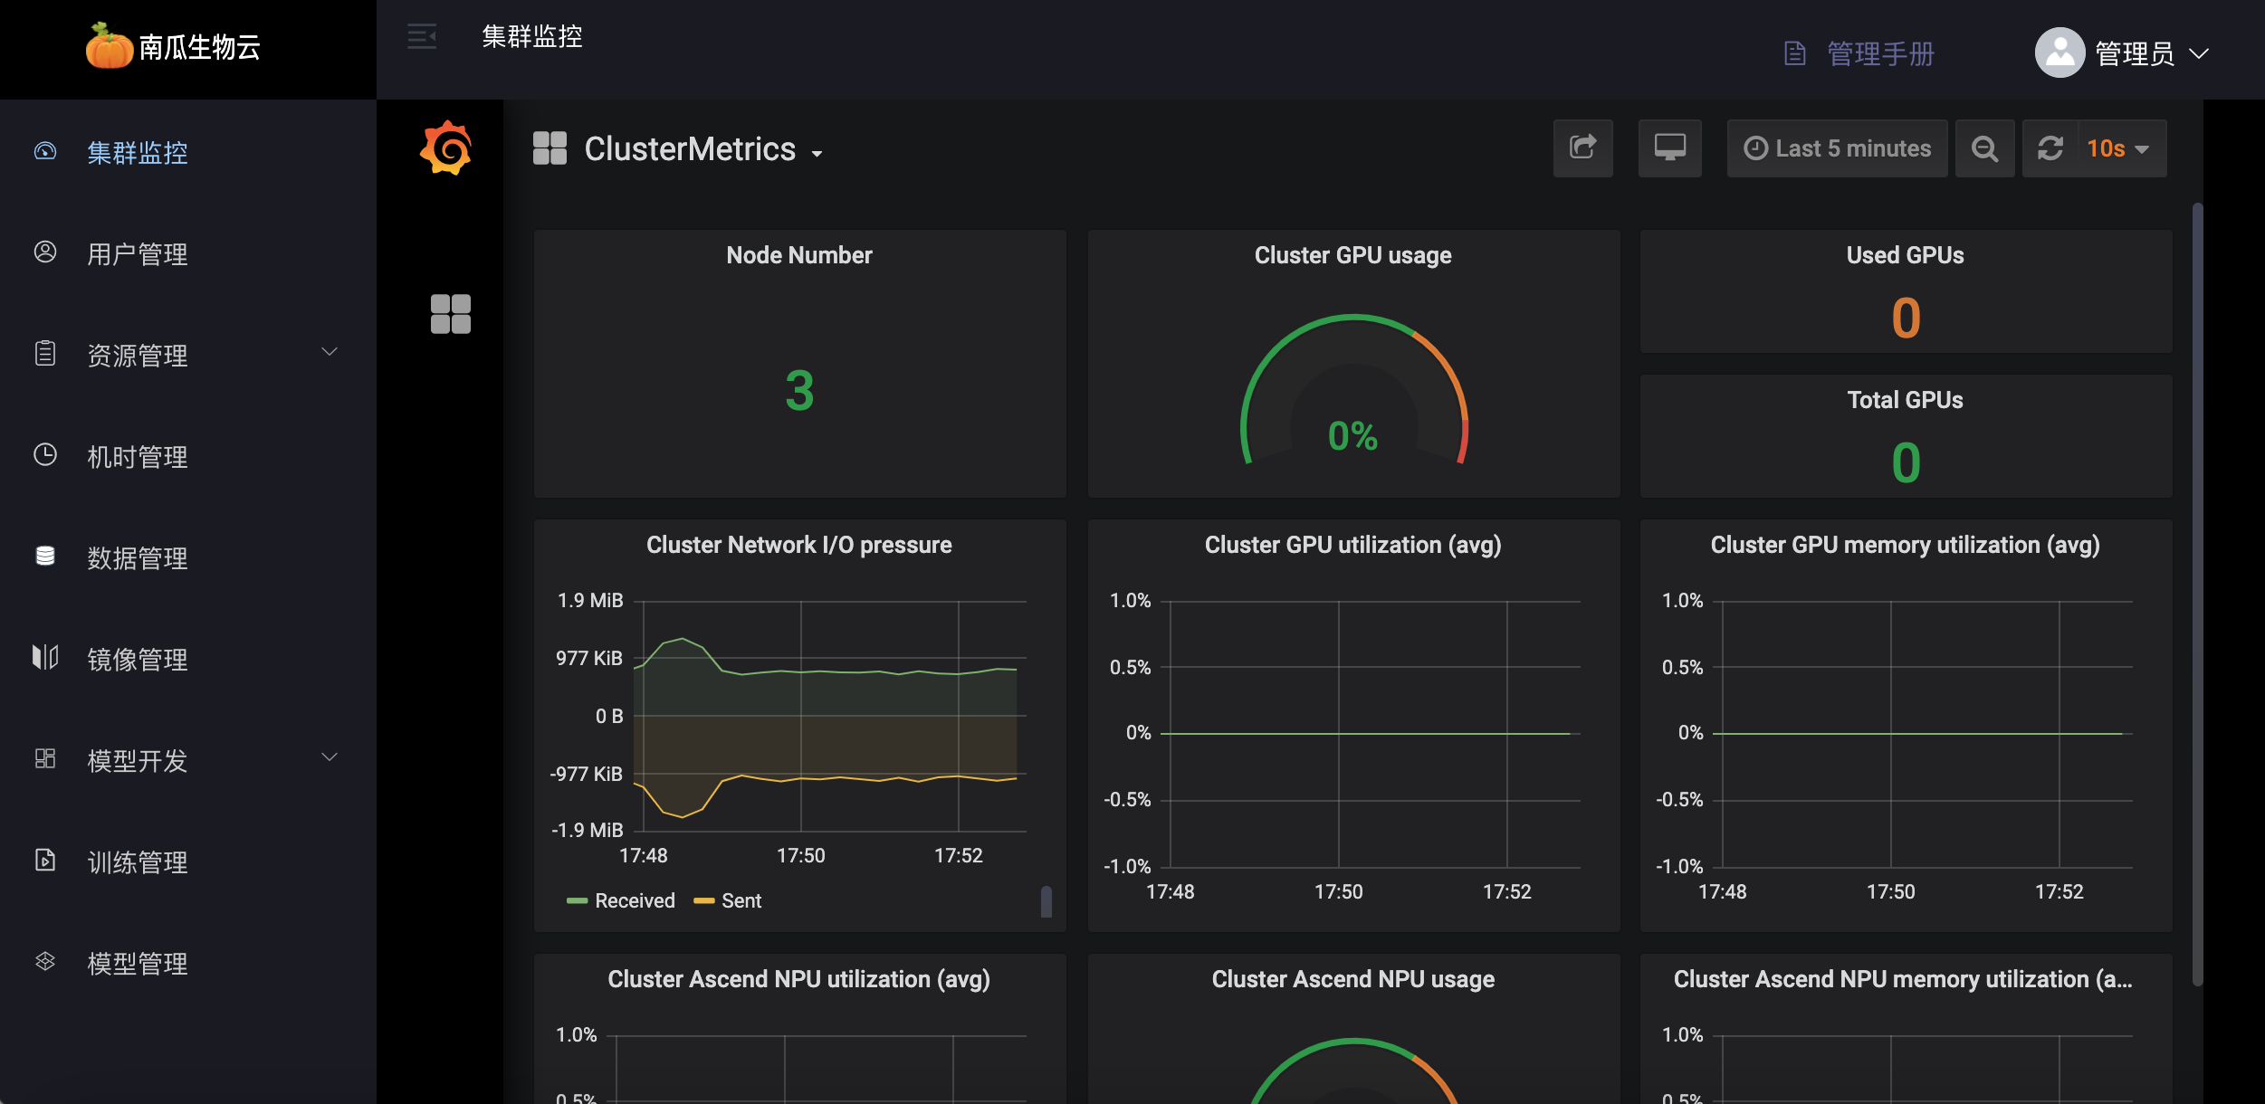The width and height of the screenshot is (2265, 1104).
Task: Click Cluster Ascend NPU memory utilization title
Action: pyautogui.click(x=1904, y=979)
